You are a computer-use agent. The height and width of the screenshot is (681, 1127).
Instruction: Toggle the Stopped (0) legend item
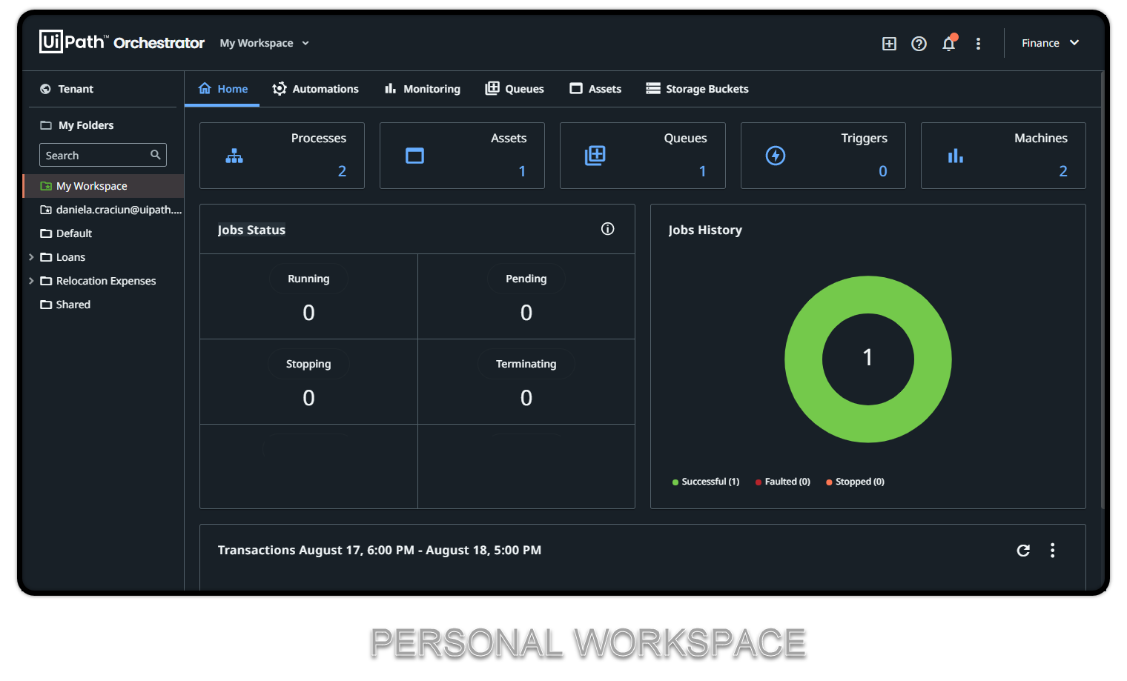point(856,482)
